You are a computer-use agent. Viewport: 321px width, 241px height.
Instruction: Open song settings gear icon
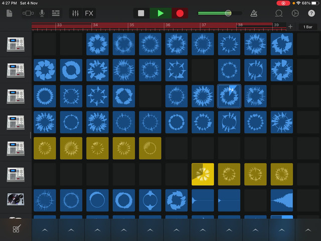(295, 14)
